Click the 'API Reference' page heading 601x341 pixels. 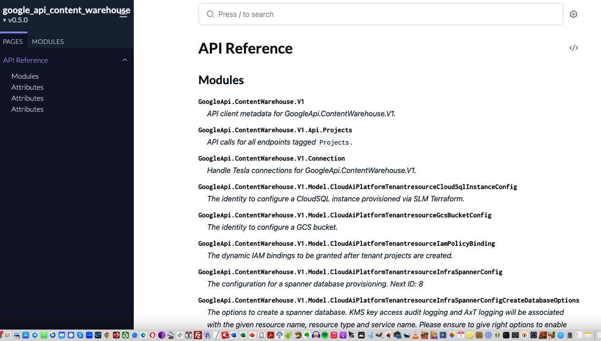pos(245,48)
